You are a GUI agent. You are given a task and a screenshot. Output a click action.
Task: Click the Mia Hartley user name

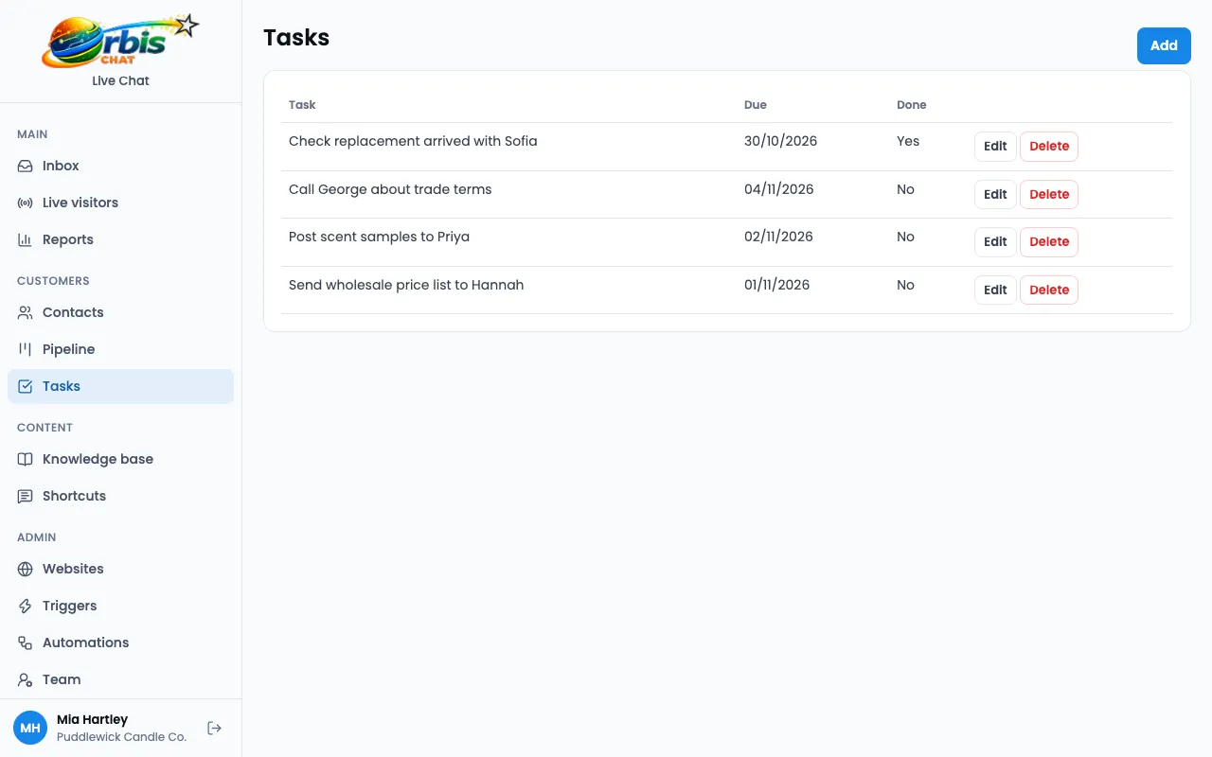click(x=92, y=719)
